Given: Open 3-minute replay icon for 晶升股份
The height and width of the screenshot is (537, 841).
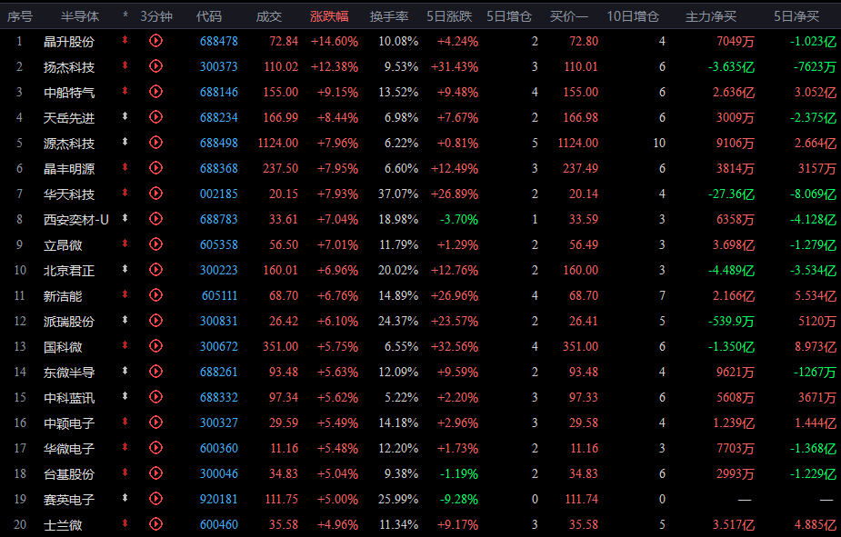Looking at the screenshot, I should (x=155, y=40).
